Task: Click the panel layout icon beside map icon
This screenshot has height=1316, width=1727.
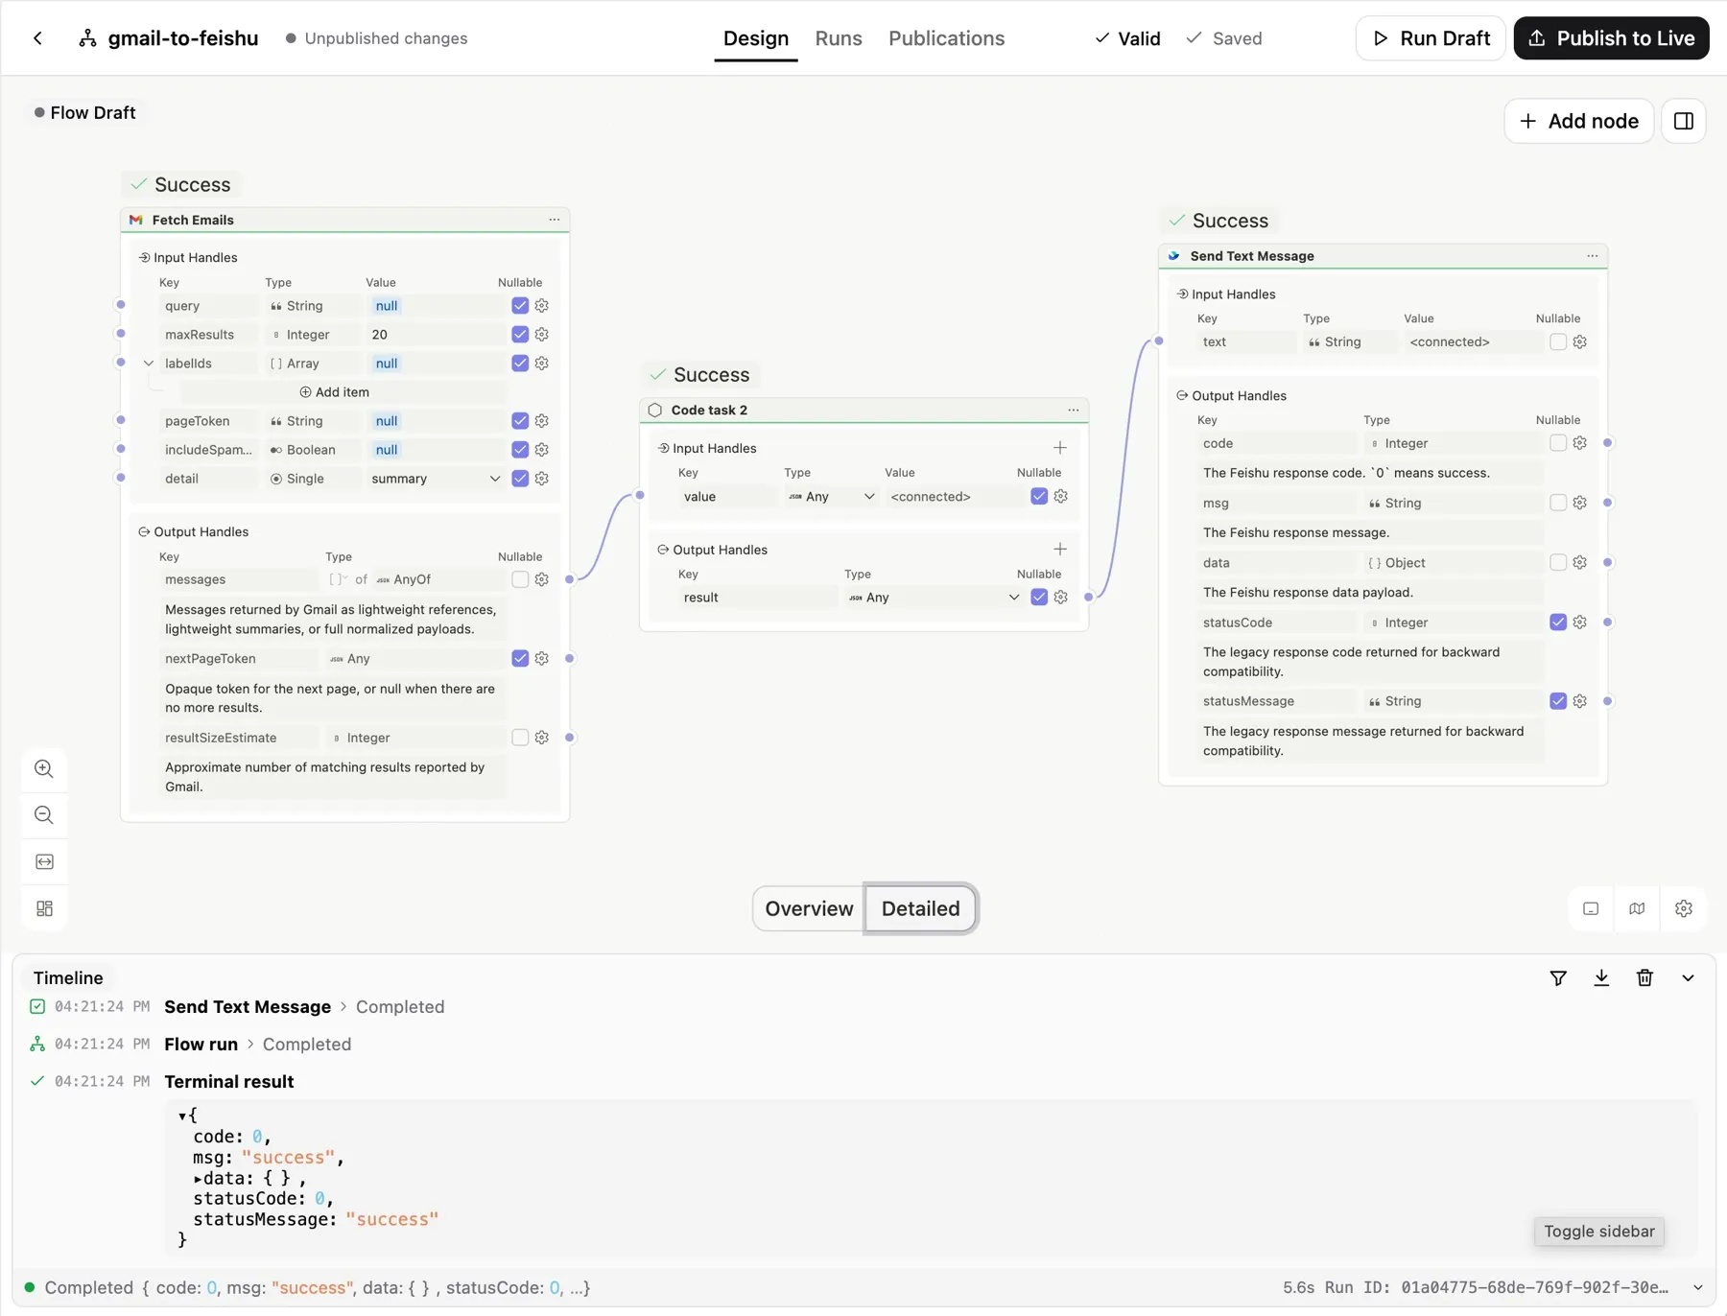Action: tap(1591, 908)
